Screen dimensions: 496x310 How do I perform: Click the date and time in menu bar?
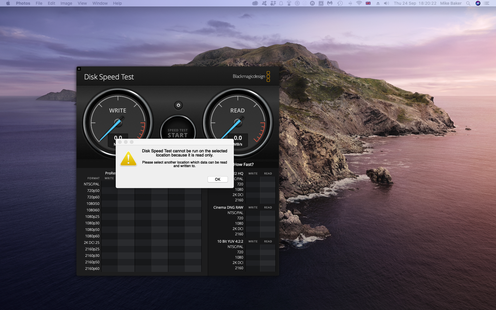[x=415, y=3]
